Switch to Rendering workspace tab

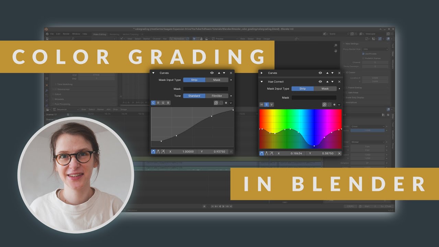(x=115, y=34)
